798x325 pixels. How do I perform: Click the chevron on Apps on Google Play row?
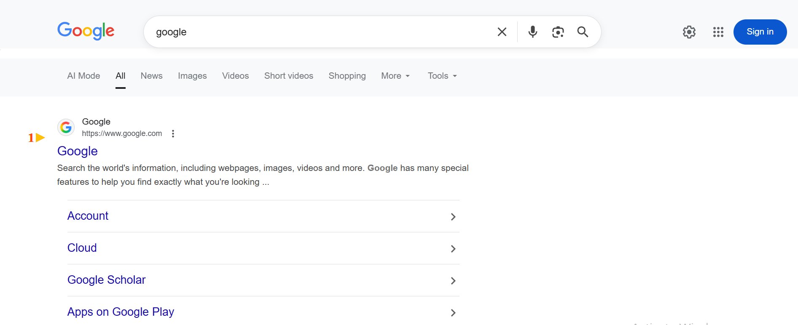[453, 313]
